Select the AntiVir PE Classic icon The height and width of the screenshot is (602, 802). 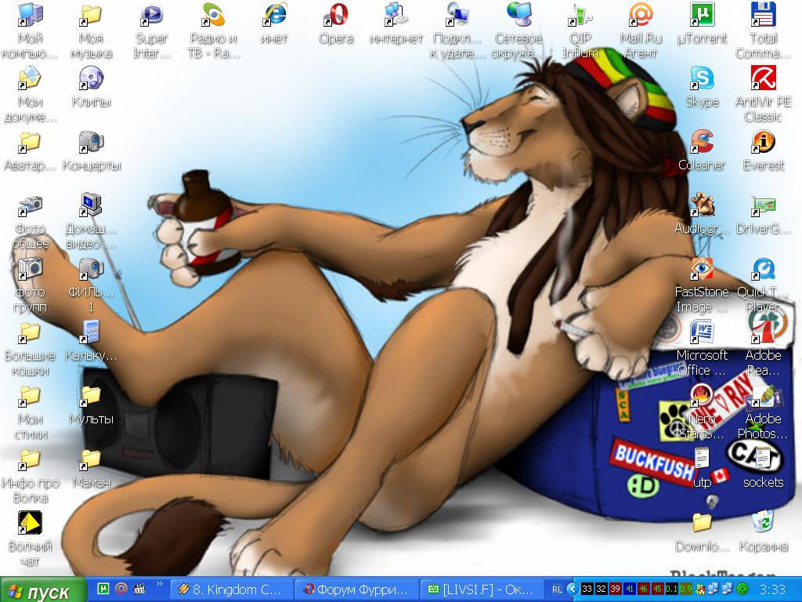[x=763, y=79]
